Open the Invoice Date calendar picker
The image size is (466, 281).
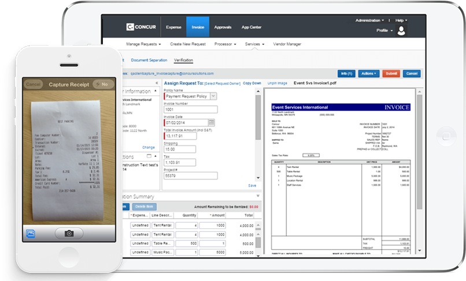coord(211,122)
